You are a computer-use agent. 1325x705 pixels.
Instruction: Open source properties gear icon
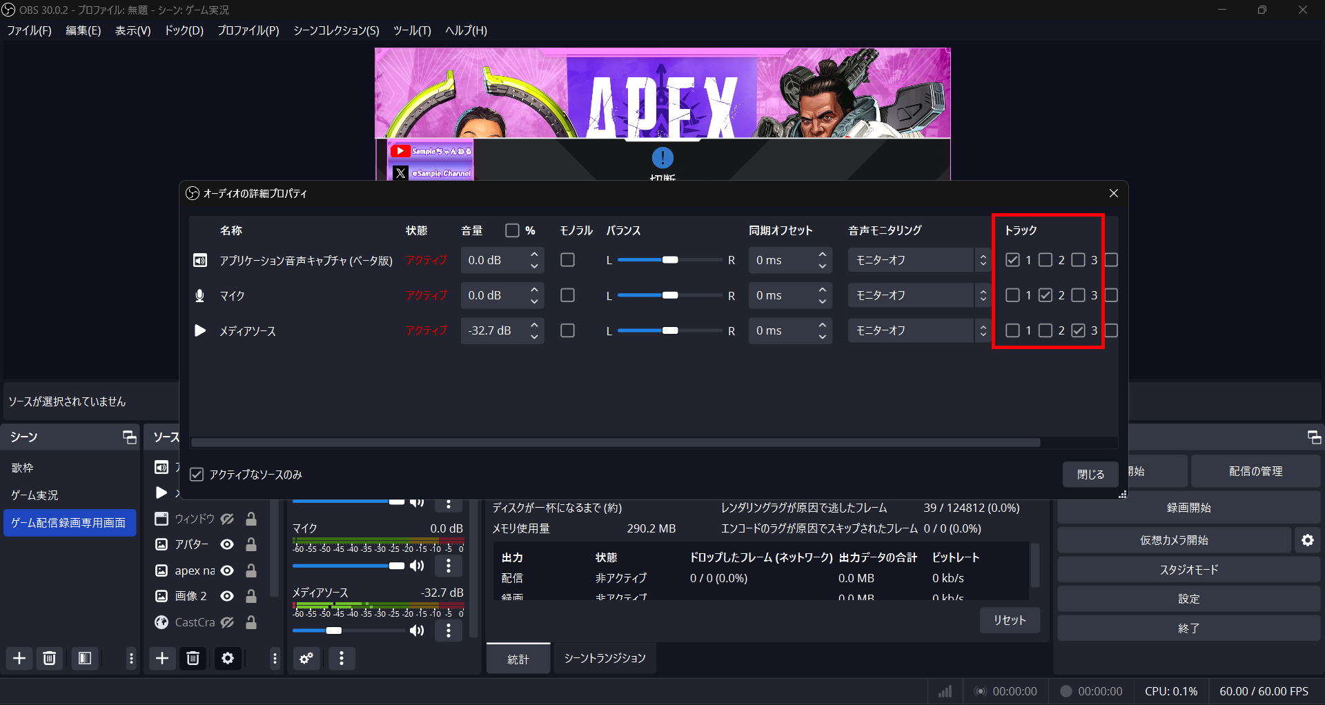click(x=228, y=658)
